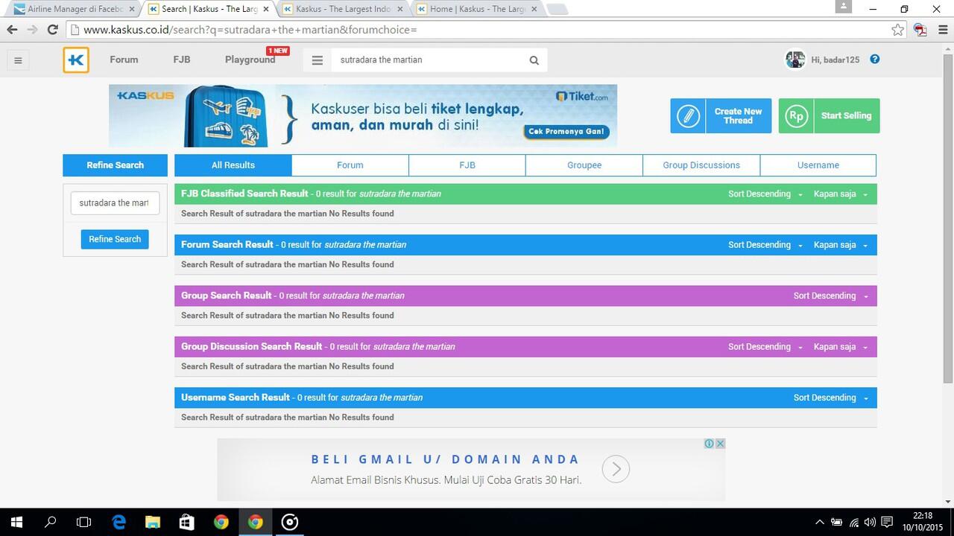Click the Rp icon on Start Selling

click(x=796, y=116)
